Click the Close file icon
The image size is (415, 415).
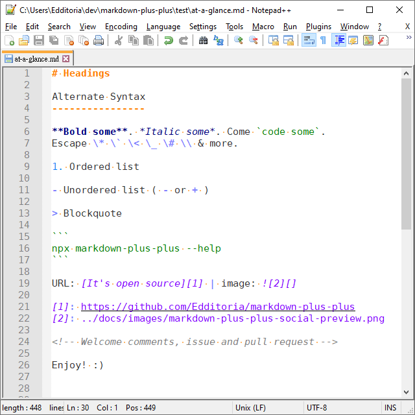pos(69,40)
